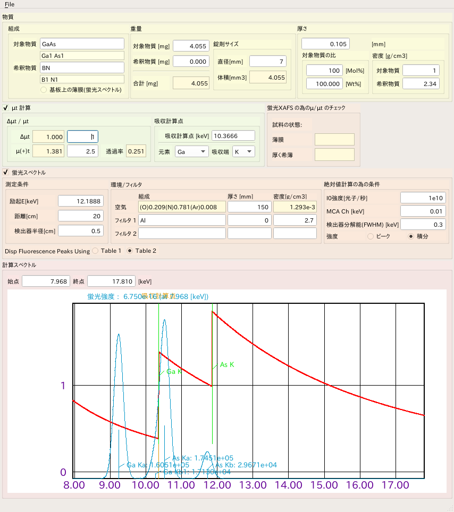Select Table 1 for fluorescence peaks
This screenshot has height=512, width=454.
96,251
